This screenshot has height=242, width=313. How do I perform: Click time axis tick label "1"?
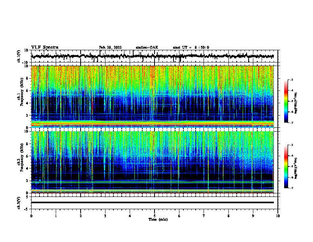pyautogui.click(x=56, y=216)
